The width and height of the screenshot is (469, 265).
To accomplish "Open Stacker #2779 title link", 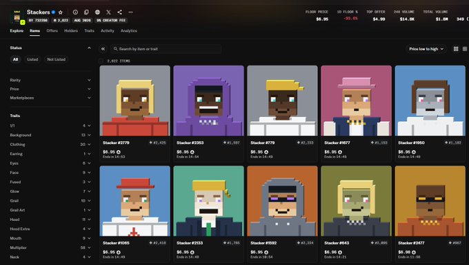I will pos(116,142).
